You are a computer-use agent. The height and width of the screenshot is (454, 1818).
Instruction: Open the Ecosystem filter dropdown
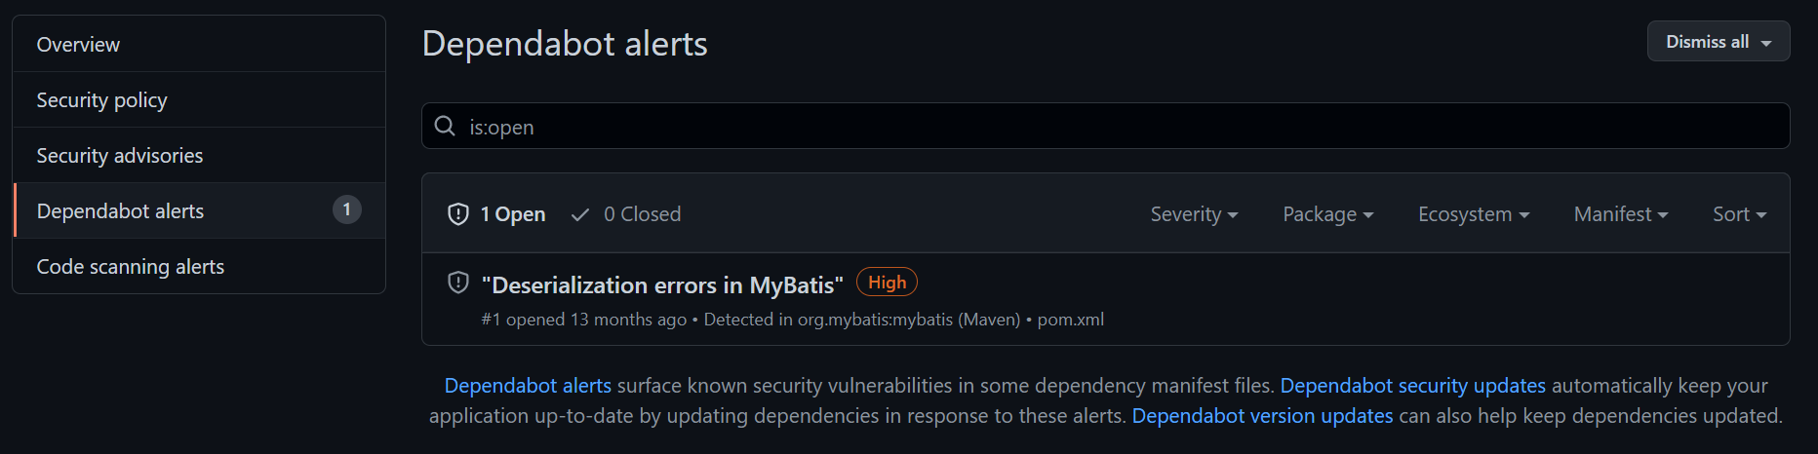1473,214
